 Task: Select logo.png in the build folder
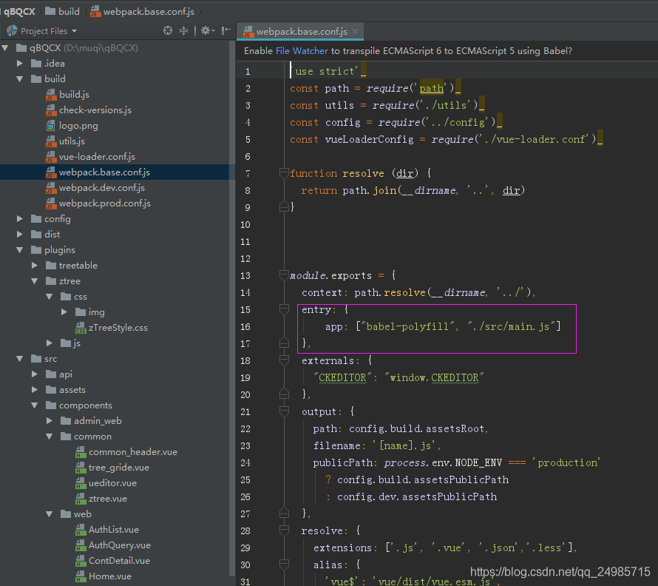click(78, 126)
